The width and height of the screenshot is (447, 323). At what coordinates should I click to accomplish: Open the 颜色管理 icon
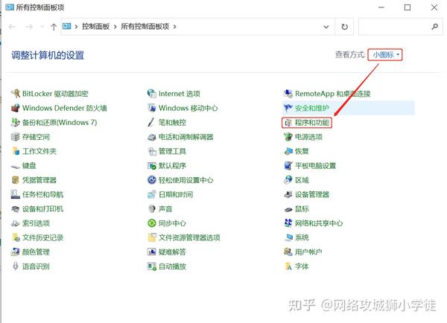coord(15,252)
